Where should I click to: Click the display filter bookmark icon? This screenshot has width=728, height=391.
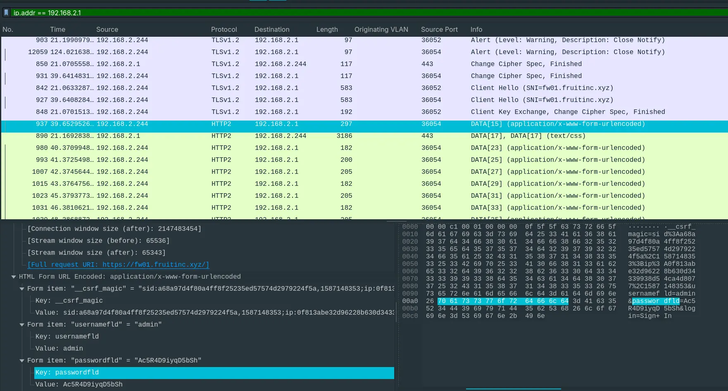[6, 13]
